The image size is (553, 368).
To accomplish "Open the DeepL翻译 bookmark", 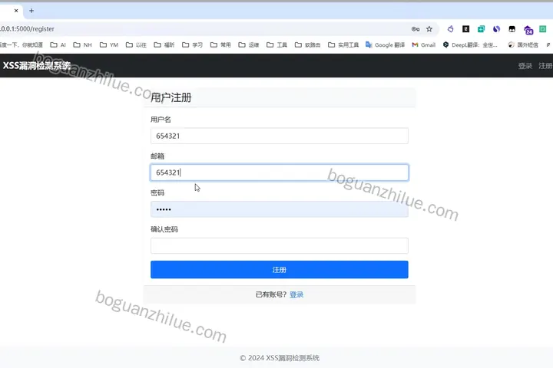I will coord(470,44).
